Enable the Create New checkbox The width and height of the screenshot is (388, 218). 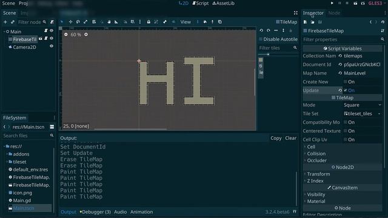click(346, 82)
